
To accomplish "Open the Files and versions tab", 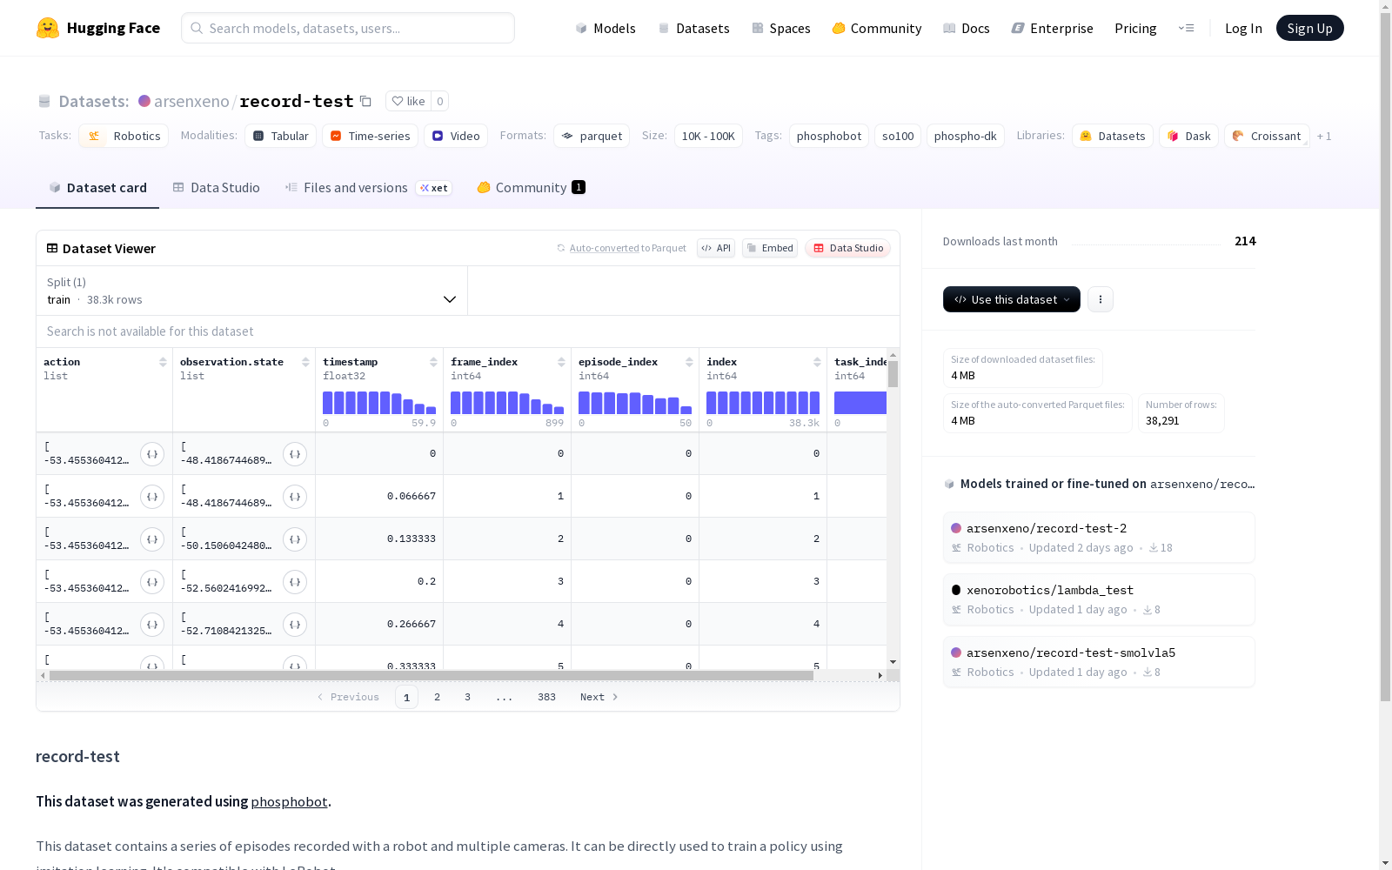I will coord(368,188).
